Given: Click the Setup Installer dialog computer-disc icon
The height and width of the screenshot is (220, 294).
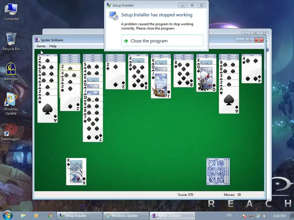Looking at the screenshot, I should coord(114,16).
